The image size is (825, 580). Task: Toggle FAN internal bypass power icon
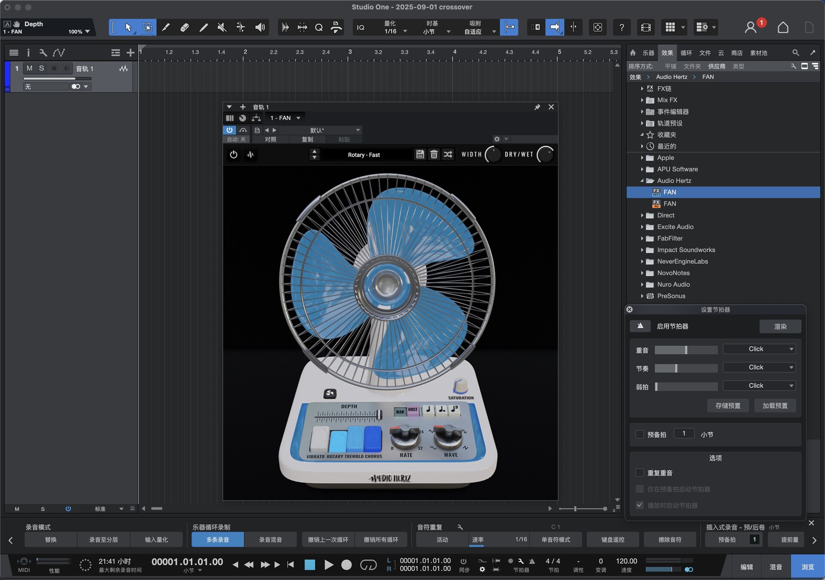(x=233, y=154)
